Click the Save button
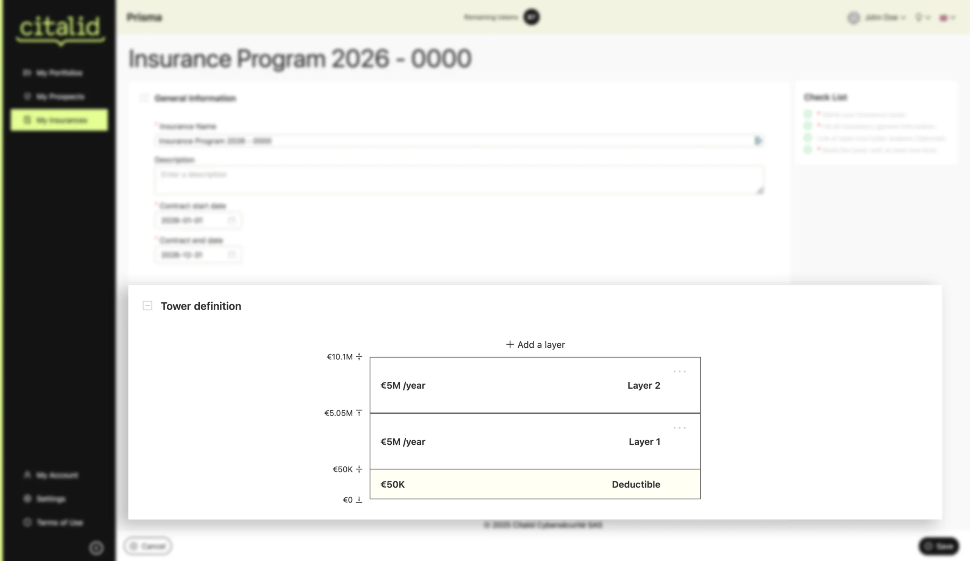This screenshot has height=561, width=970. (x=939, y=546)
